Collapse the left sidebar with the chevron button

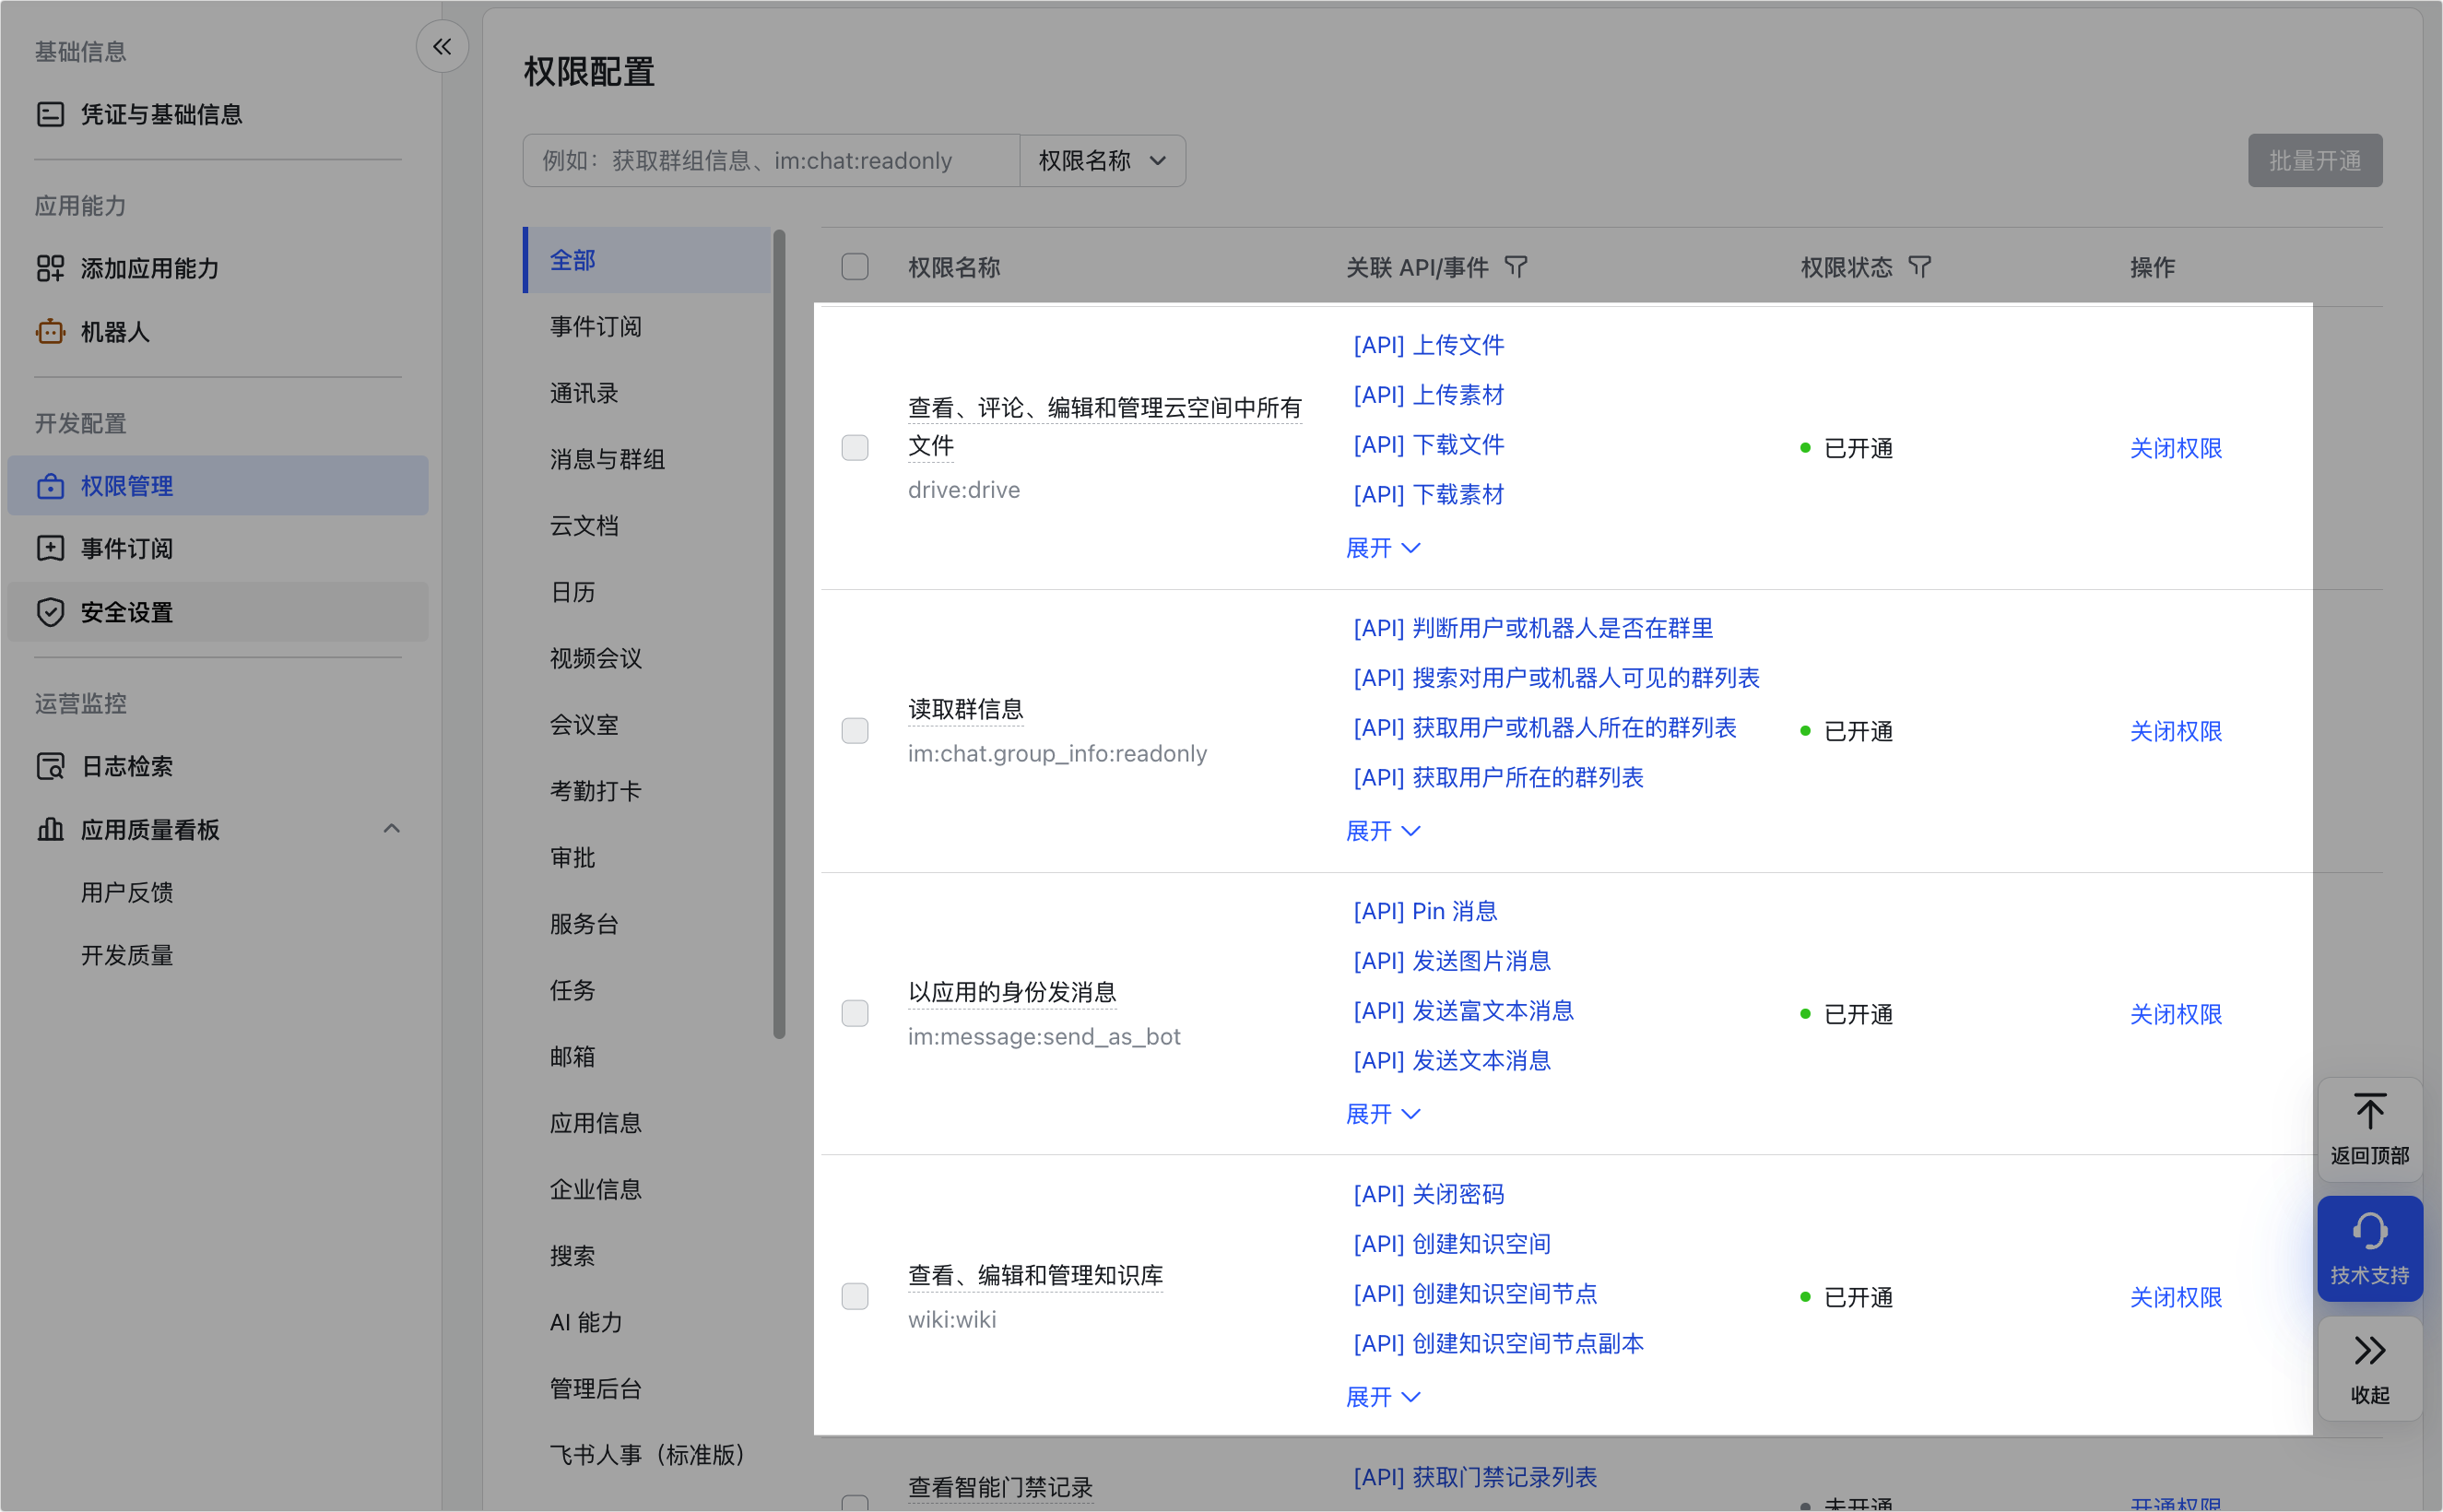[441, 46]
